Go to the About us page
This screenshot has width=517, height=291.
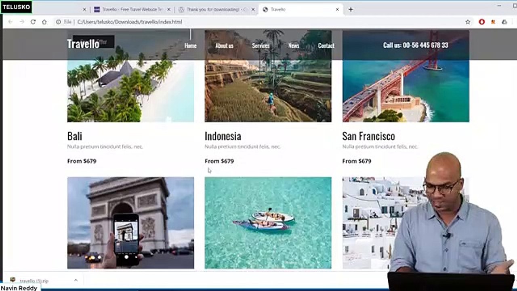coord(224,46)
